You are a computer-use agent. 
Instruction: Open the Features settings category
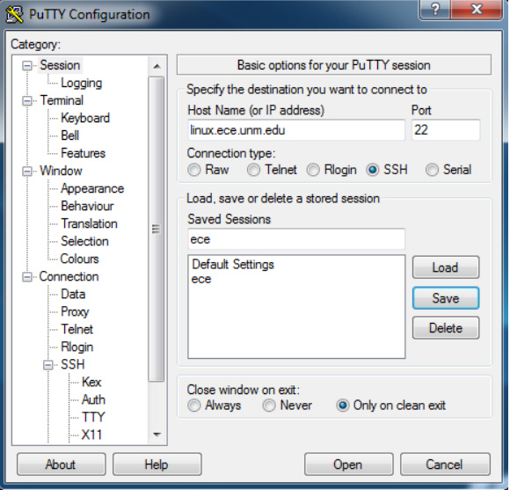(x=84, y=153)
